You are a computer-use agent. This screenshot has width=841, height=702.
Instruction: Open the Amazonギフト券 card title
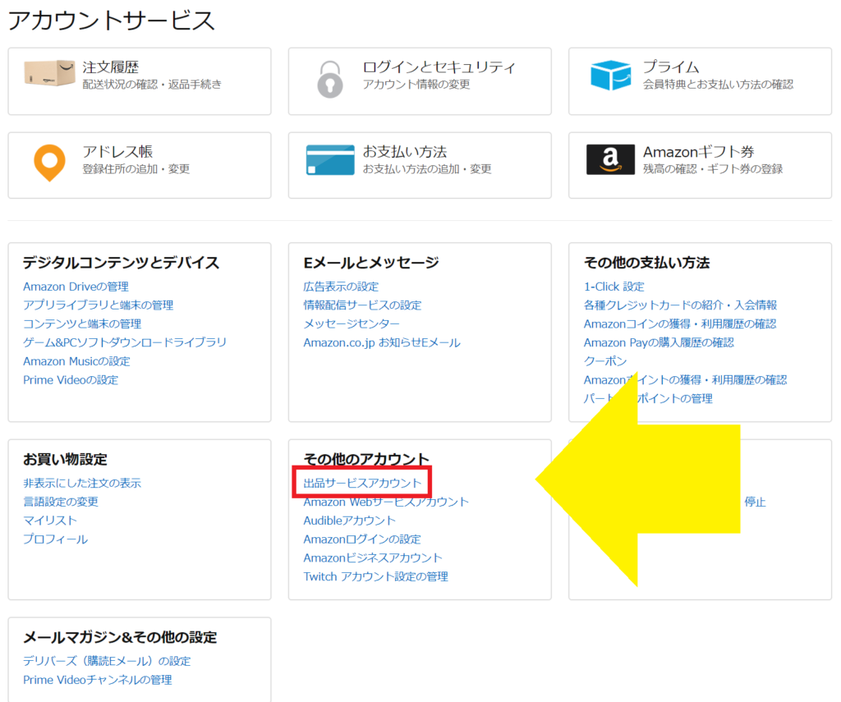click(x=699, y=152)
